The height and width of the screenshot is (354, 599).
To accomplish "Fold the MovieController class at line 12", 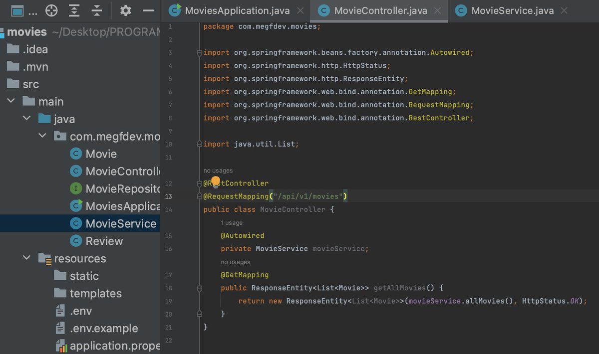I will click(199, 183).
